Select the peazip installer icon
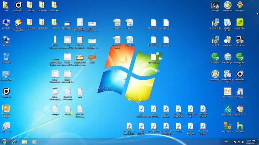This screenshot has height=145, width=259. click(x=240, y=22)
